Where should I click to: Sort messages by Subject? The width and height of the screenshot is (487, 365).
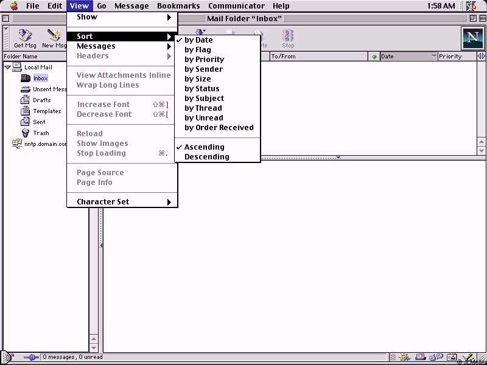(x=204, y=99)
